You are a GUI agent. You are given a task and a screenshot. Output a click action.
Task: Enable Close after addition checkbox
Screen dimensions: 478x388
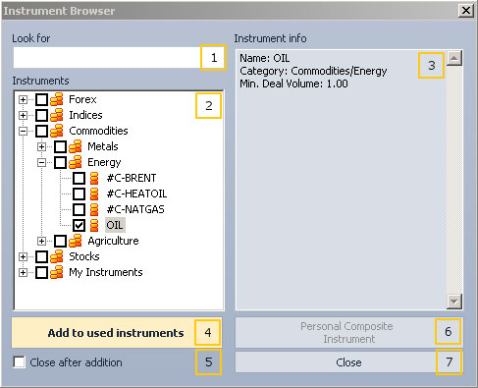tap(19, 362)
